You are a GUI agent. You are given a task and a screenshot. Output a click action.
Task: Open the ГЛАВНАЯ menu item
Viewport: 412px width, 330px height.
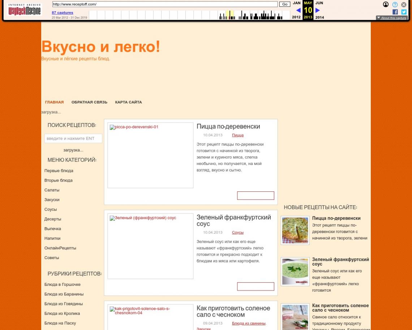(54, 102)
